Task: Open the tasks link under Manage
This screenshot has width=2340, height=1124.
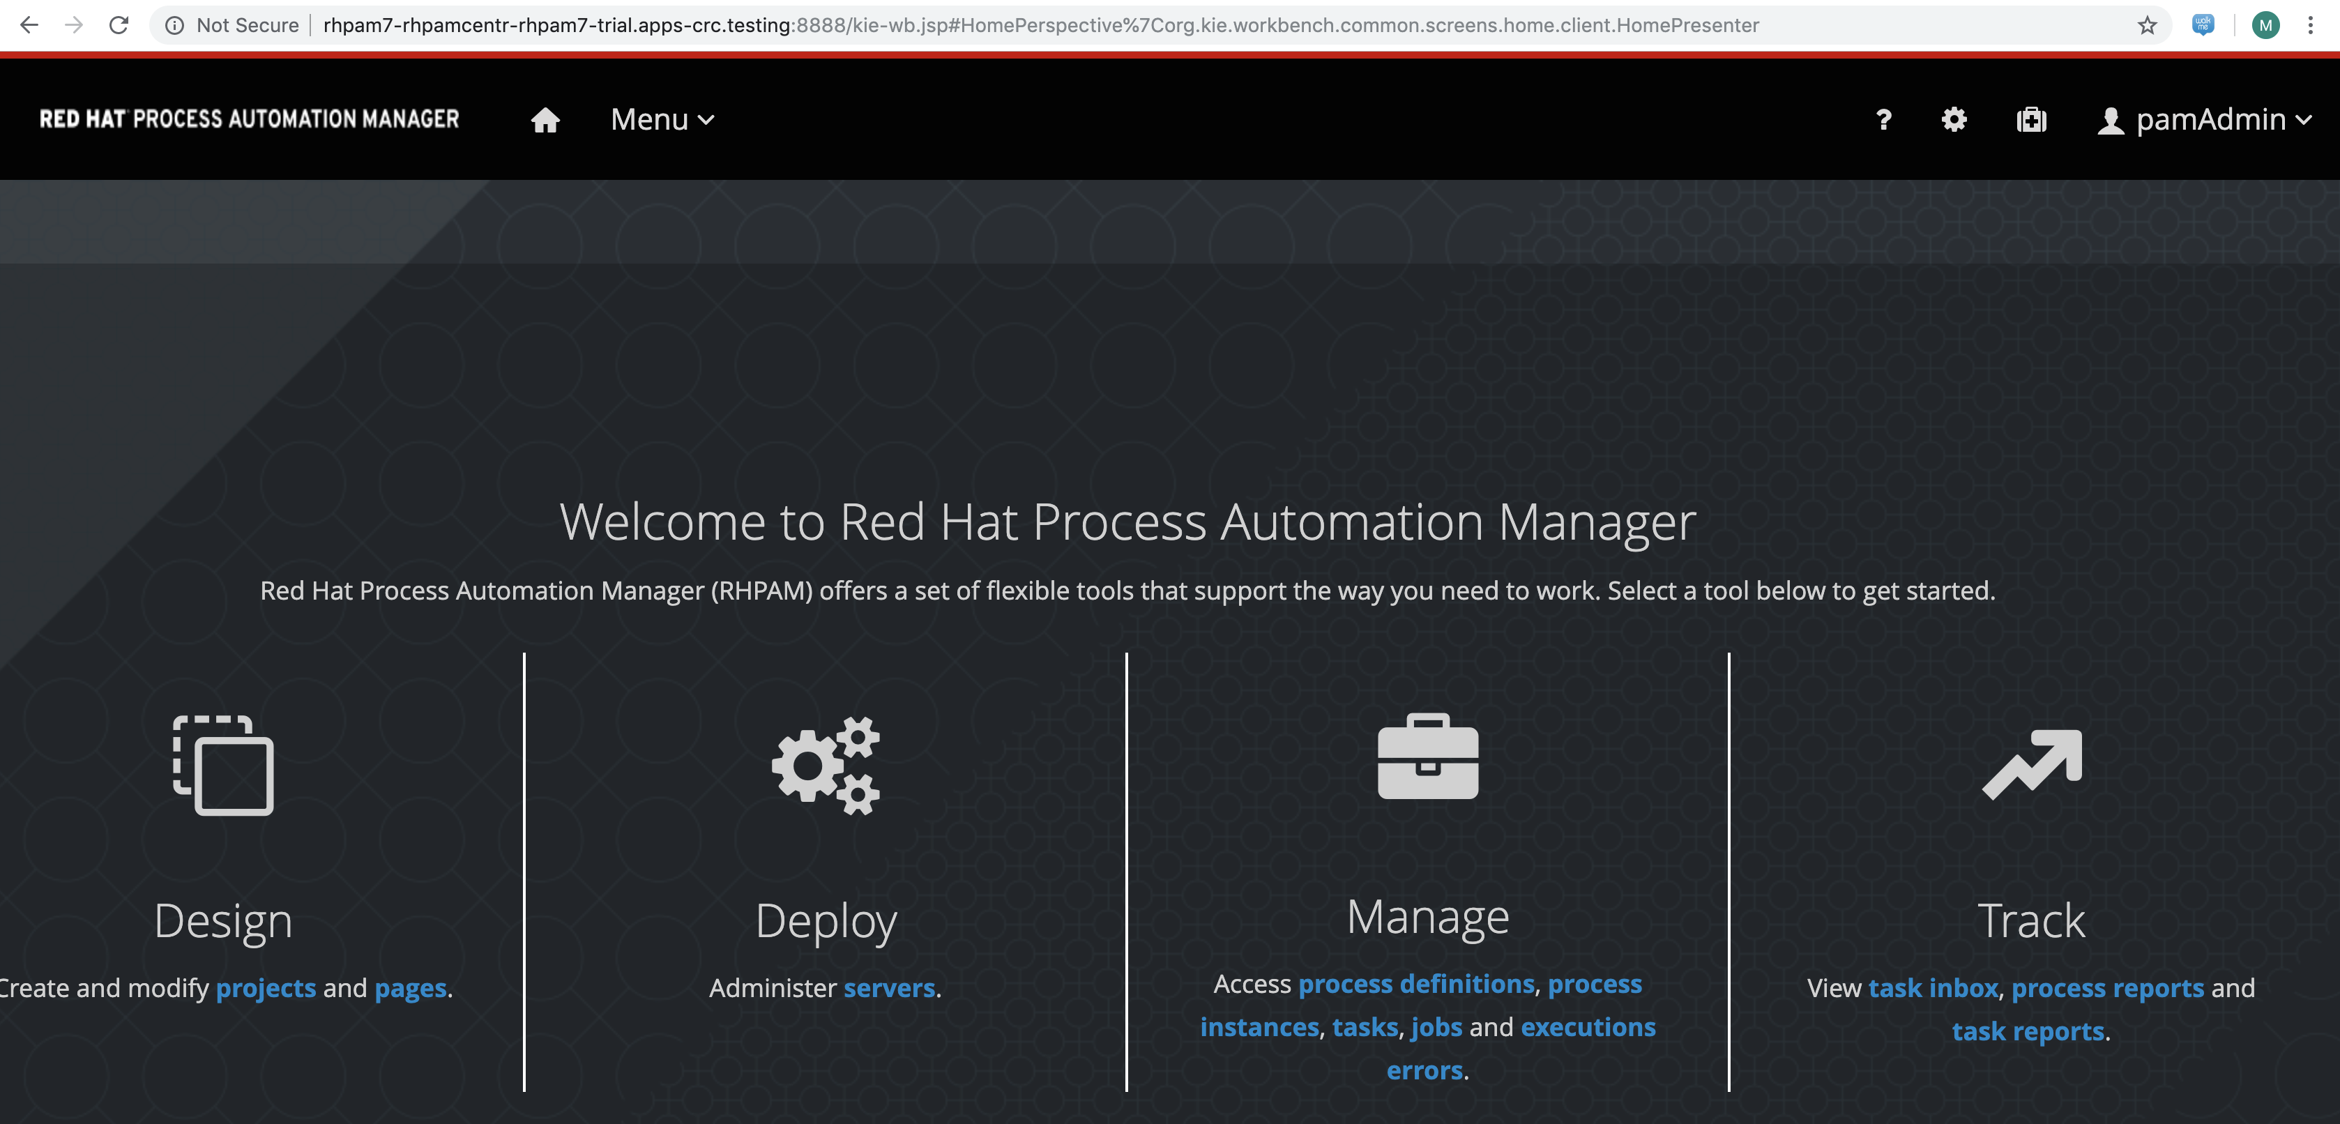Action: [x=1365, y=1028]
